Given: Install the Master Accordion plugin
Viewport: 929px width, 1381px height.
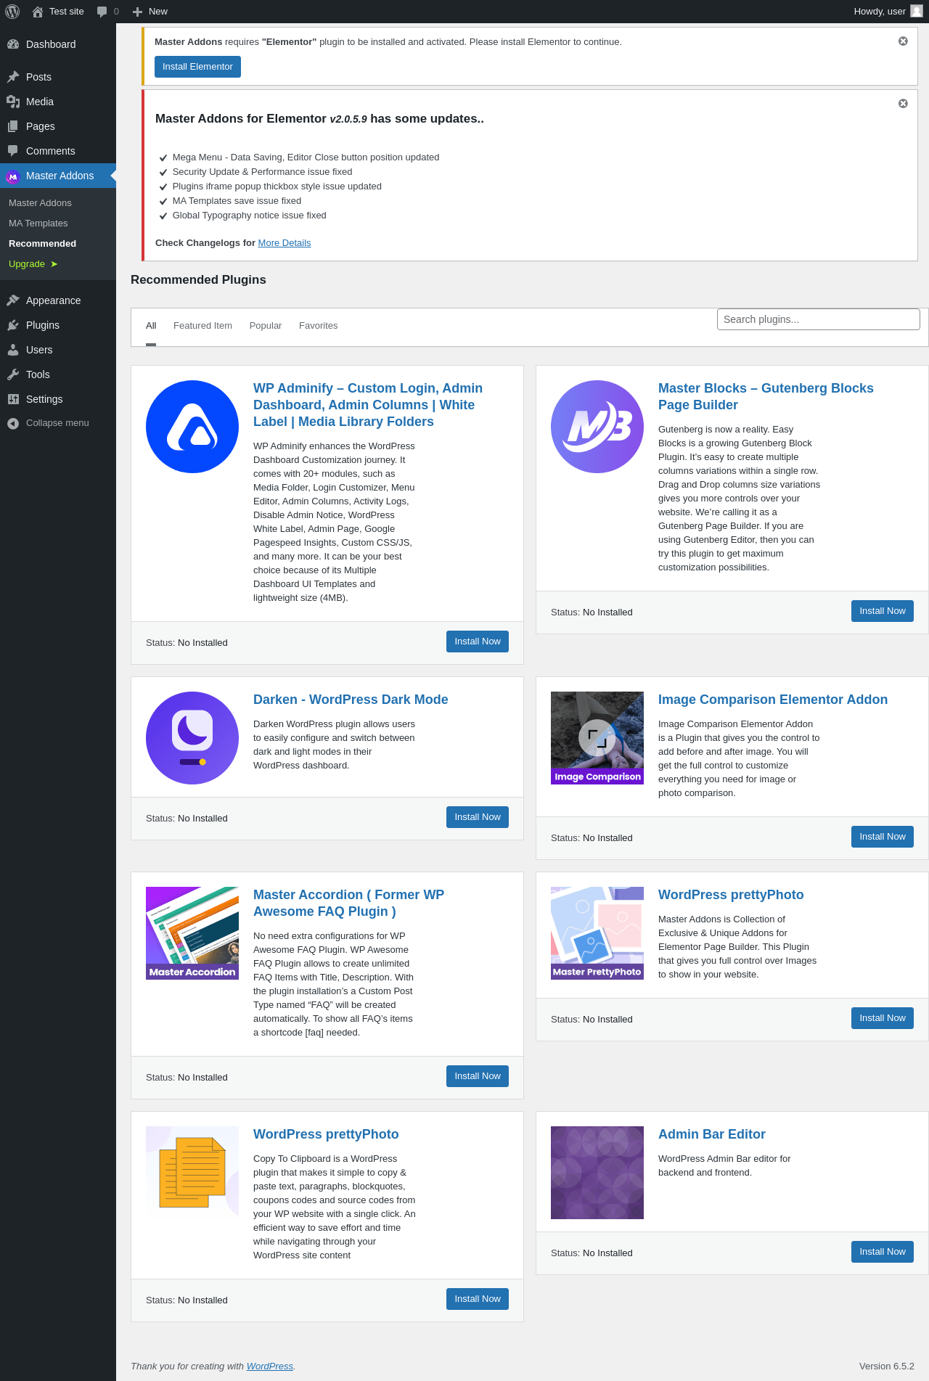Looking at the screenshot, I should pos(478,1076).
